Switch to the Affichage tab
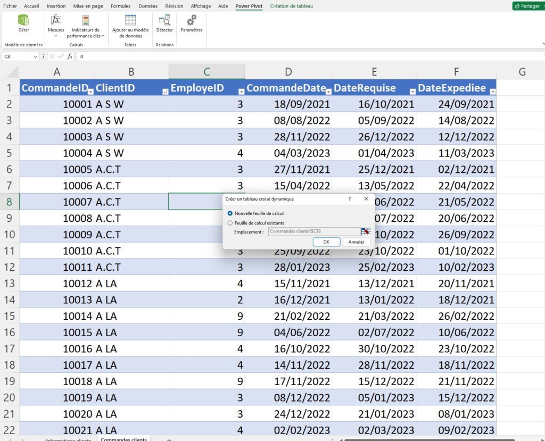 click(201, 6)
